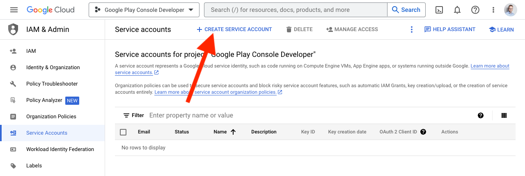Sort by the Email column header
525x176 pixels.
(x=144, y=132)
